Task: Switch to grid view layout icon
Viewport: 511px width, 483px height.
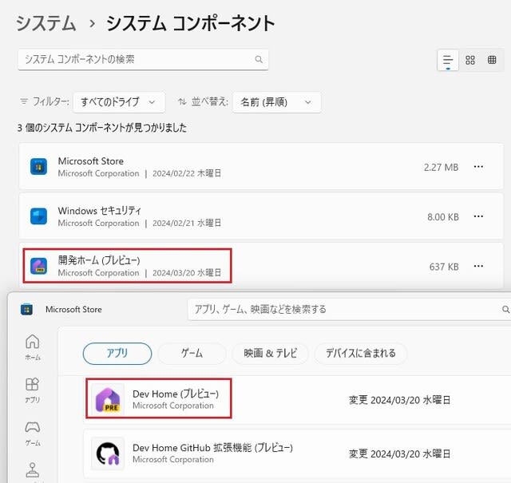Action: pos(470,60)
